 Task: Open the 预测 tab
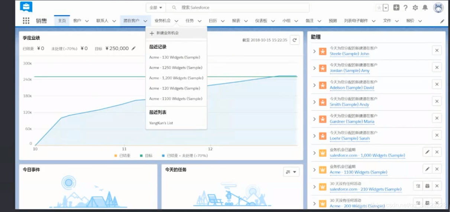[333, 21]
